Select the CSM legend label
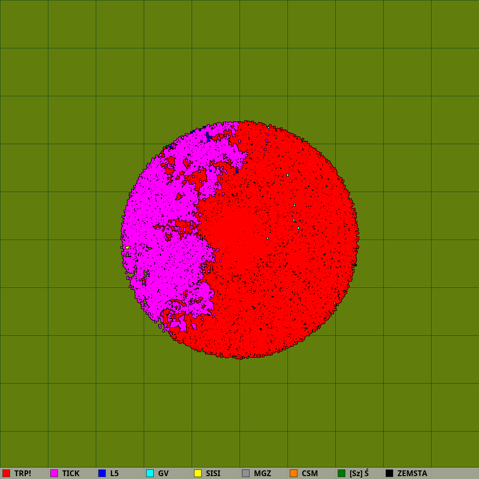479x479 pixels. (x=310, y=474)
